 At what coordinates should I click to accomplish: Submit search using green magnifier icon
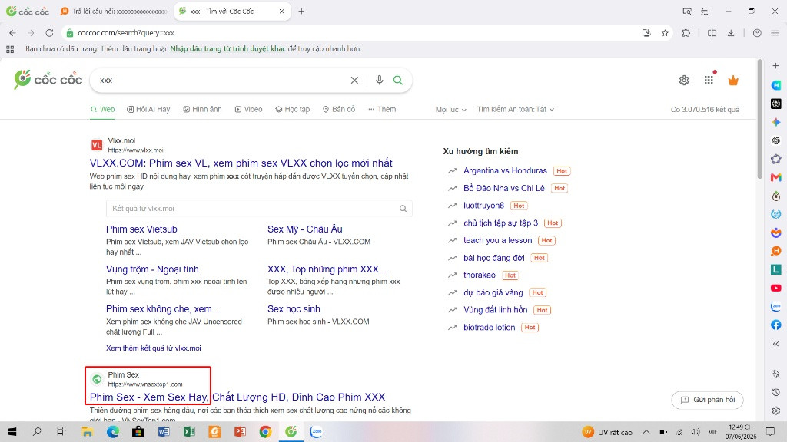[398, 80]
